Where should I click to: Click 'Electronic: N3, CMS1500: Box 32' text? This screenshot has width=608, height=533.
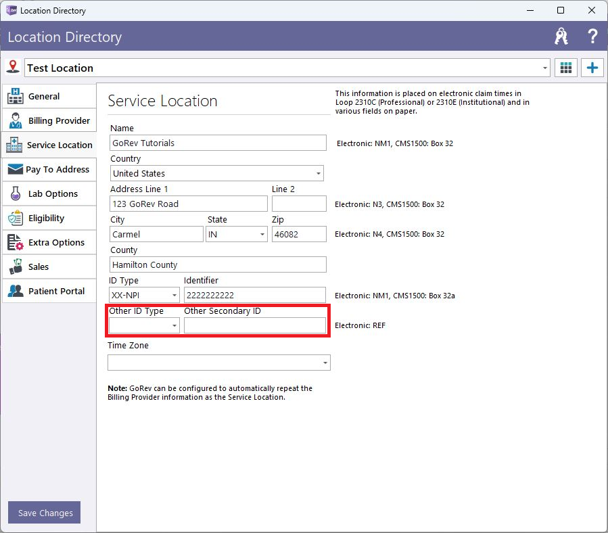[390, 204]
